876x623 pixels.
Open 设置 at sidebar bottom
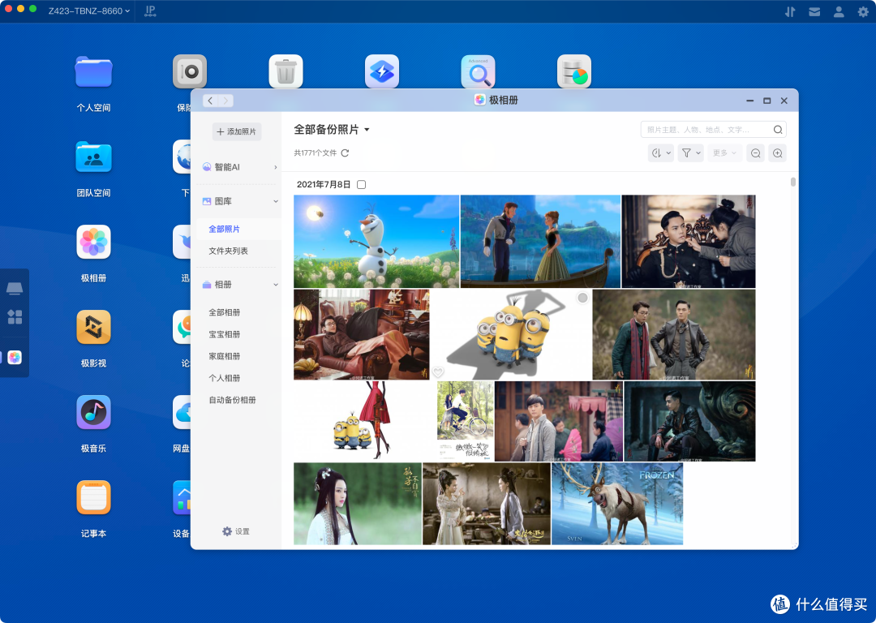tap(236, 531)
